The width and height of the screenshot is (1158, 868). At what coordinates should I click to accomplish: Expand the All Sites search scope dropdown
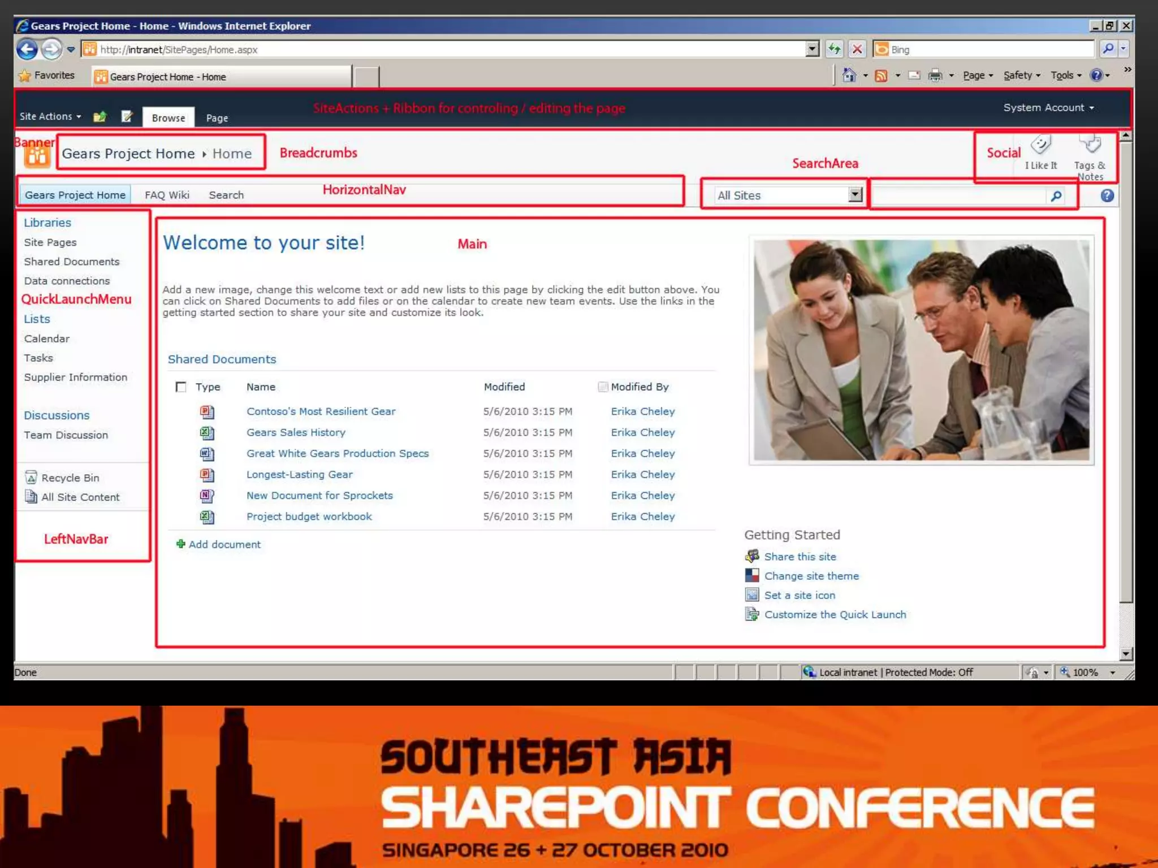(855, 195)
